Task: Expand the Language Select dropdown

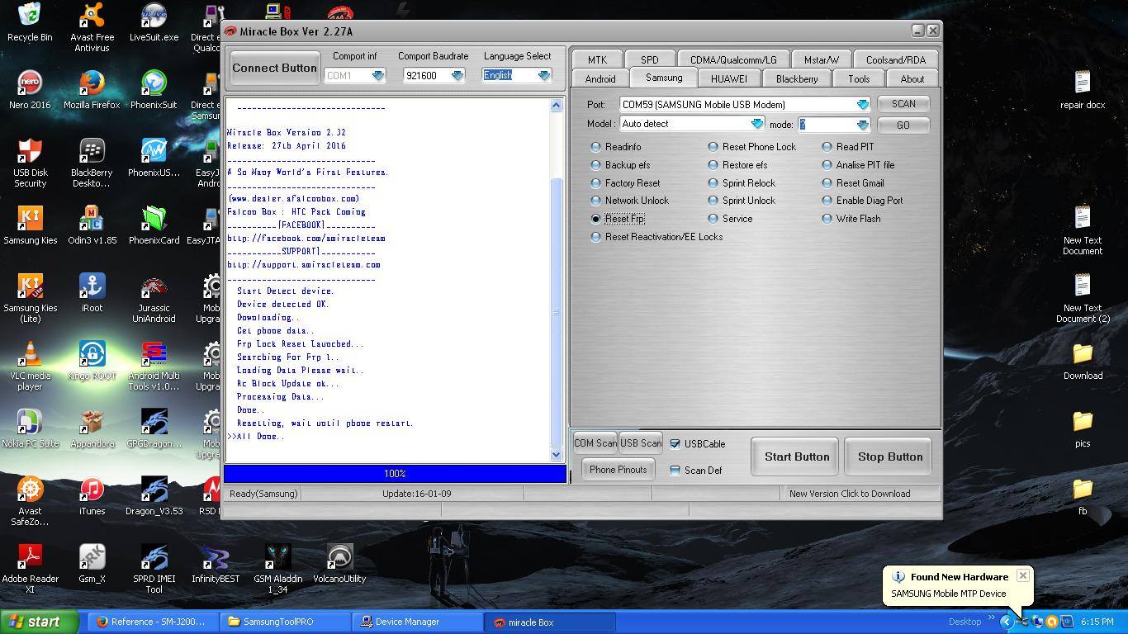Action: 543,75
